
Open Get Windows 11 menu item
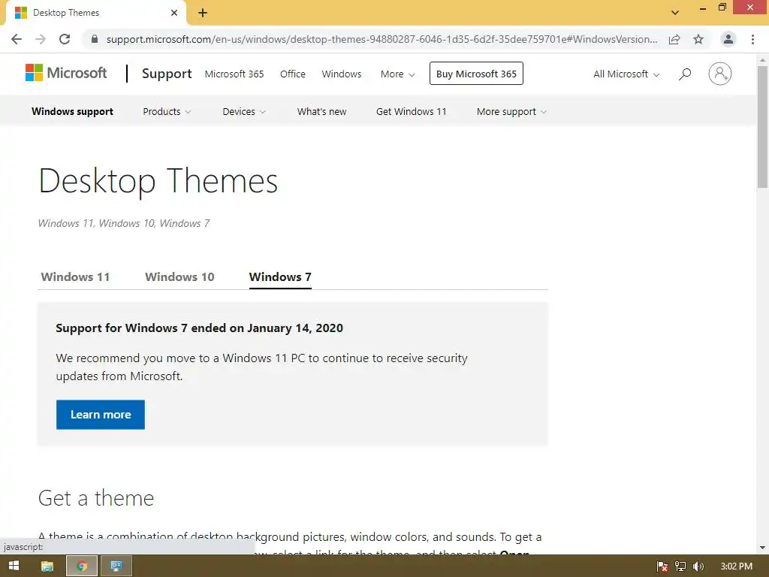tap(412, 111)
